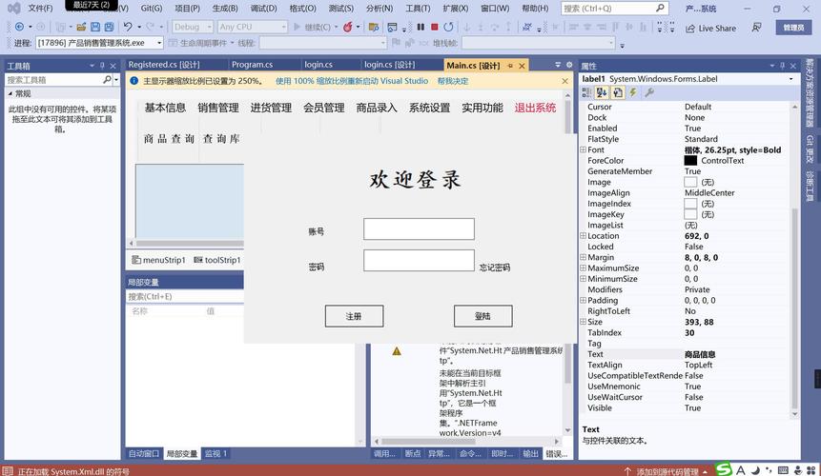This screenshot has width=821, height=476.
Task: Open Property Pages wrench icon
Action: [648, 92]
